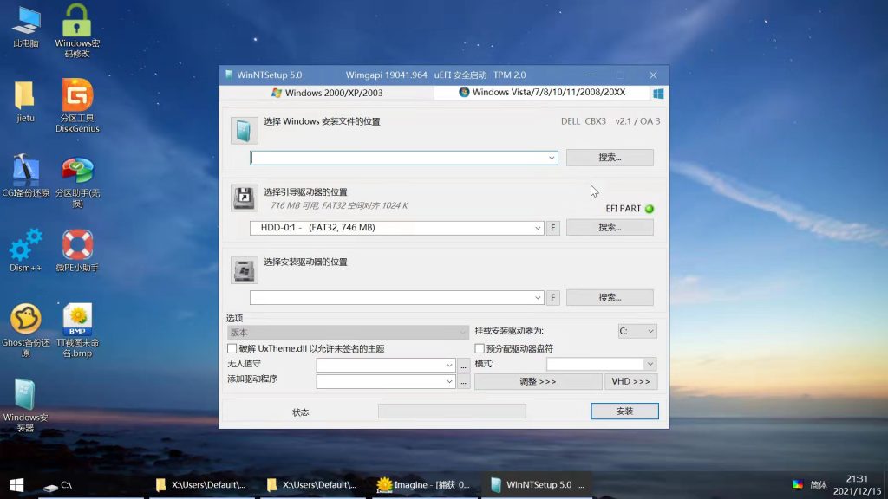Expand the 添加驱动程序 dropdown
The image size is (888, 499).
click(x=449, y=382)
